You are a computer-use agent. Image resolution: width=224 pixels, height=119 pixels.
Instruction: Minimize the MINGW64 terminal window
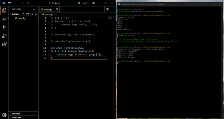[206, 4]
